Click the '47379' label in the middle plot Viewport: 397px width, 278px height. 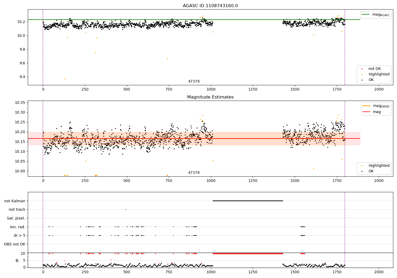point(194,173)
